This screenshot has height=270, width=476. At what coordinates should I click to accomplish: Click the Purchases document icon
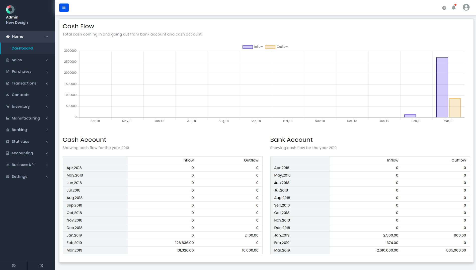click(8, 72)
